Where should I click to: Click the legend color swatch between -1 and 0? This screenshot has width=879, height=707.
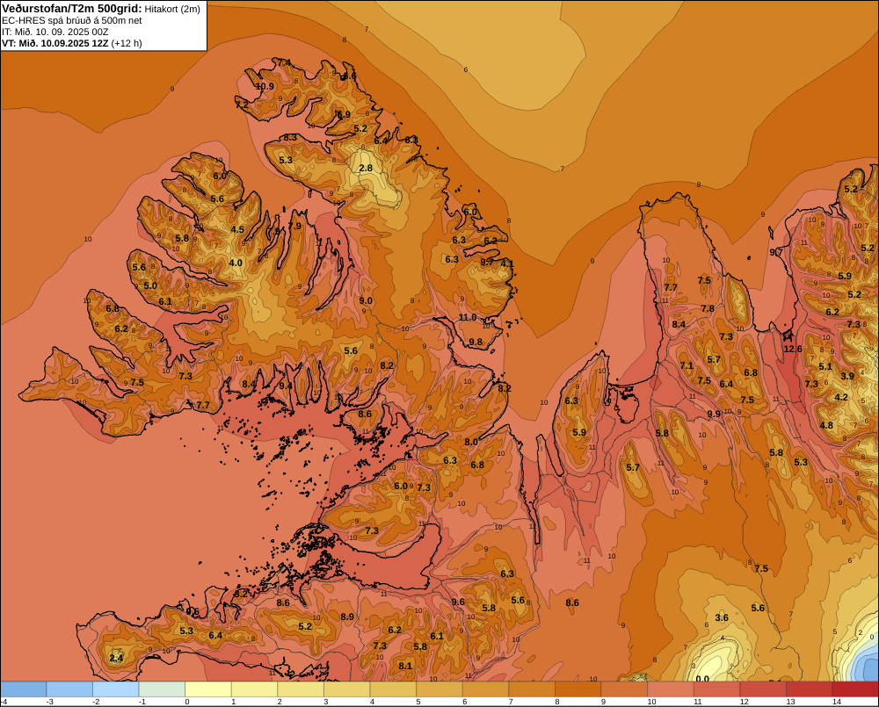(162, 689)
